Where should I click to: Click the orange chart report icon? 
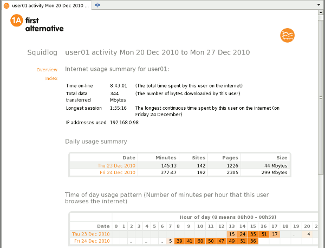click(287, 35)
